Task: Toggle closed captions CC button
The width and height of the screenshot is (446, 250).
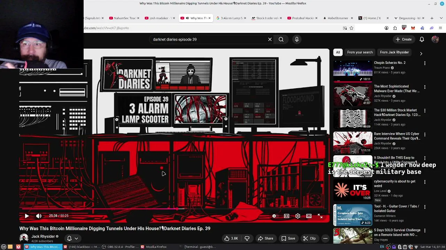Action: pyautogui.click(x=286, y=216)
